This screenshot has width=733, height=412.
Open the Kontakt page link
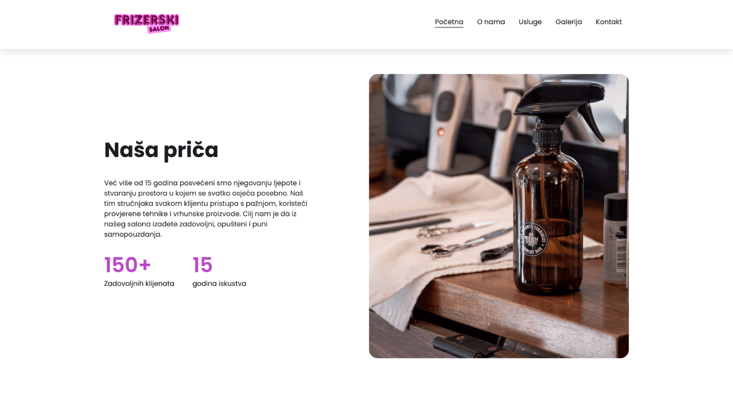pyautogui.click(x=608, y=22)
